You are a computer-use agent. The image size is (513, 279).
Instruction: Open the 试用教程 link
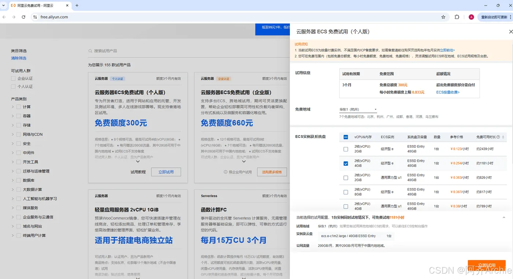coord(138,172)
